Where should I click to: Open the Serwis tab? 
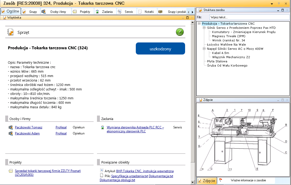click(x=127, y=12)
